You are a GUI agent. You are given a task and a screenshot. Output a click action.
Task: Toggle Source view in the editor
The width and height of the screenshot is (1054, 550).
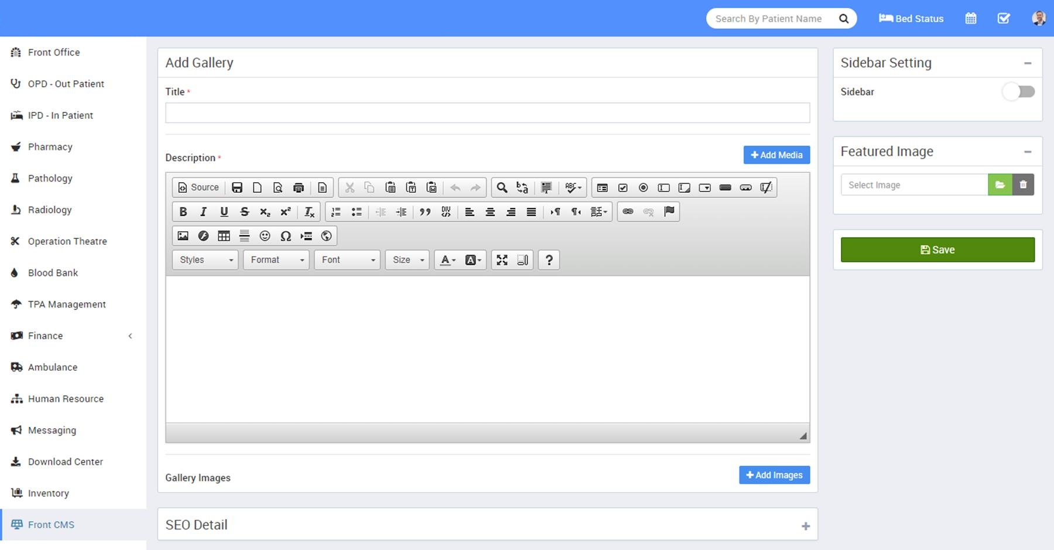[x=198, y=187]
